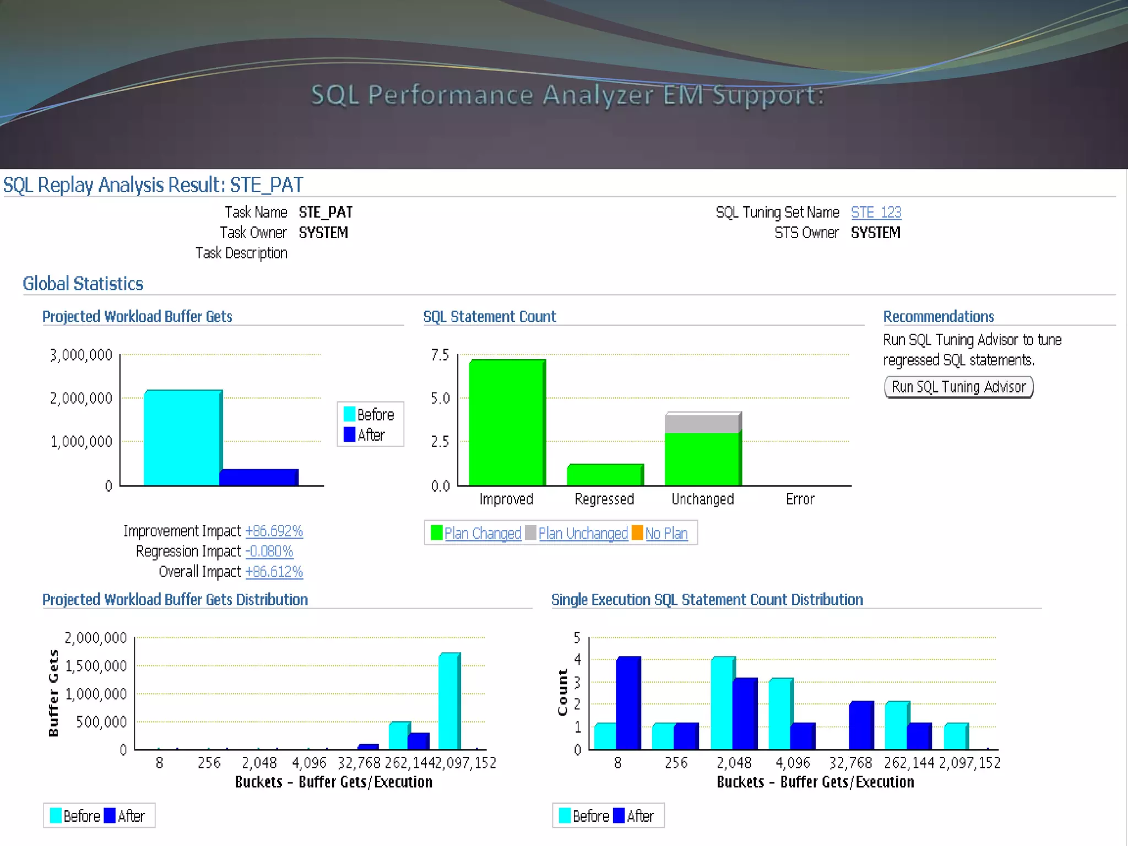
Task: Click the blue After bar for bucket 8
Action: click(x=627, y=702)
